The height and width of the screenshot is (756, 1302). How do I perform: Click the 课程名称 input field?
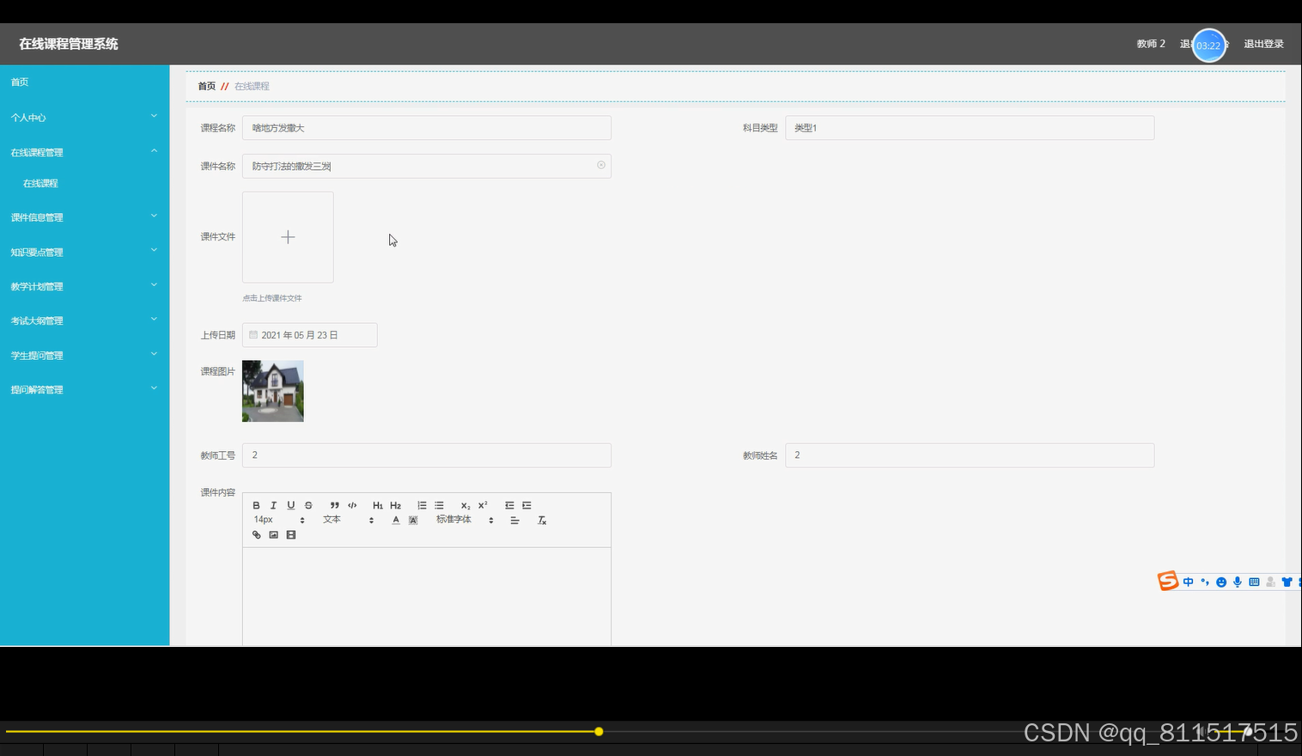tap(427, 128)
